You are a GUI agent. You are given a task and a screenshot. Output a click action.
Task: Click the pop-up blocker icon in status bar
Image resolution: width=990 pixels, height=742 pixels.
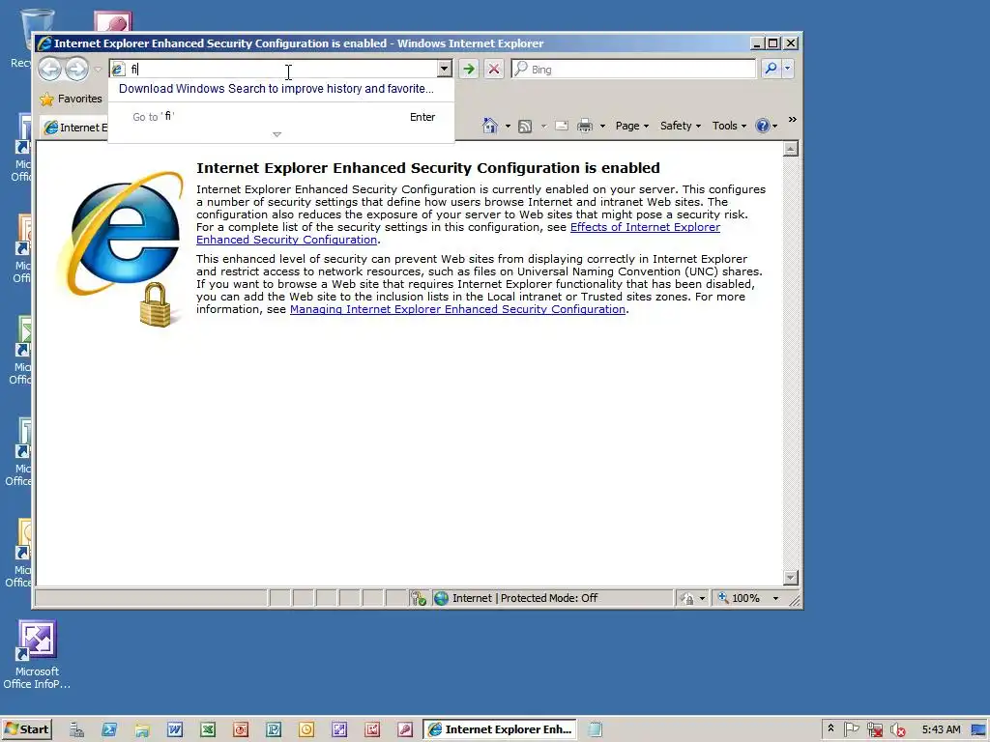(418, 598)
